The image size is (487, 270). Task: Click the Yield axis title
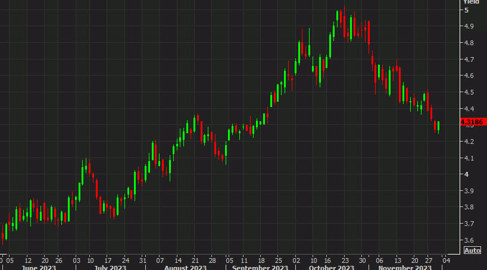[471, 2]
